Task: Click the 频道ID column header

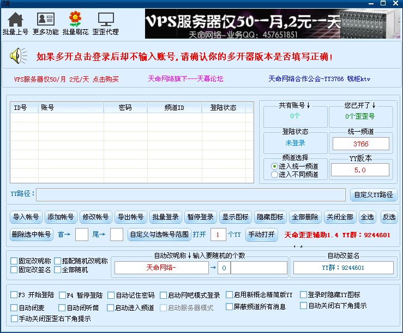Action: pyautogui.click(x=175, y=108)
